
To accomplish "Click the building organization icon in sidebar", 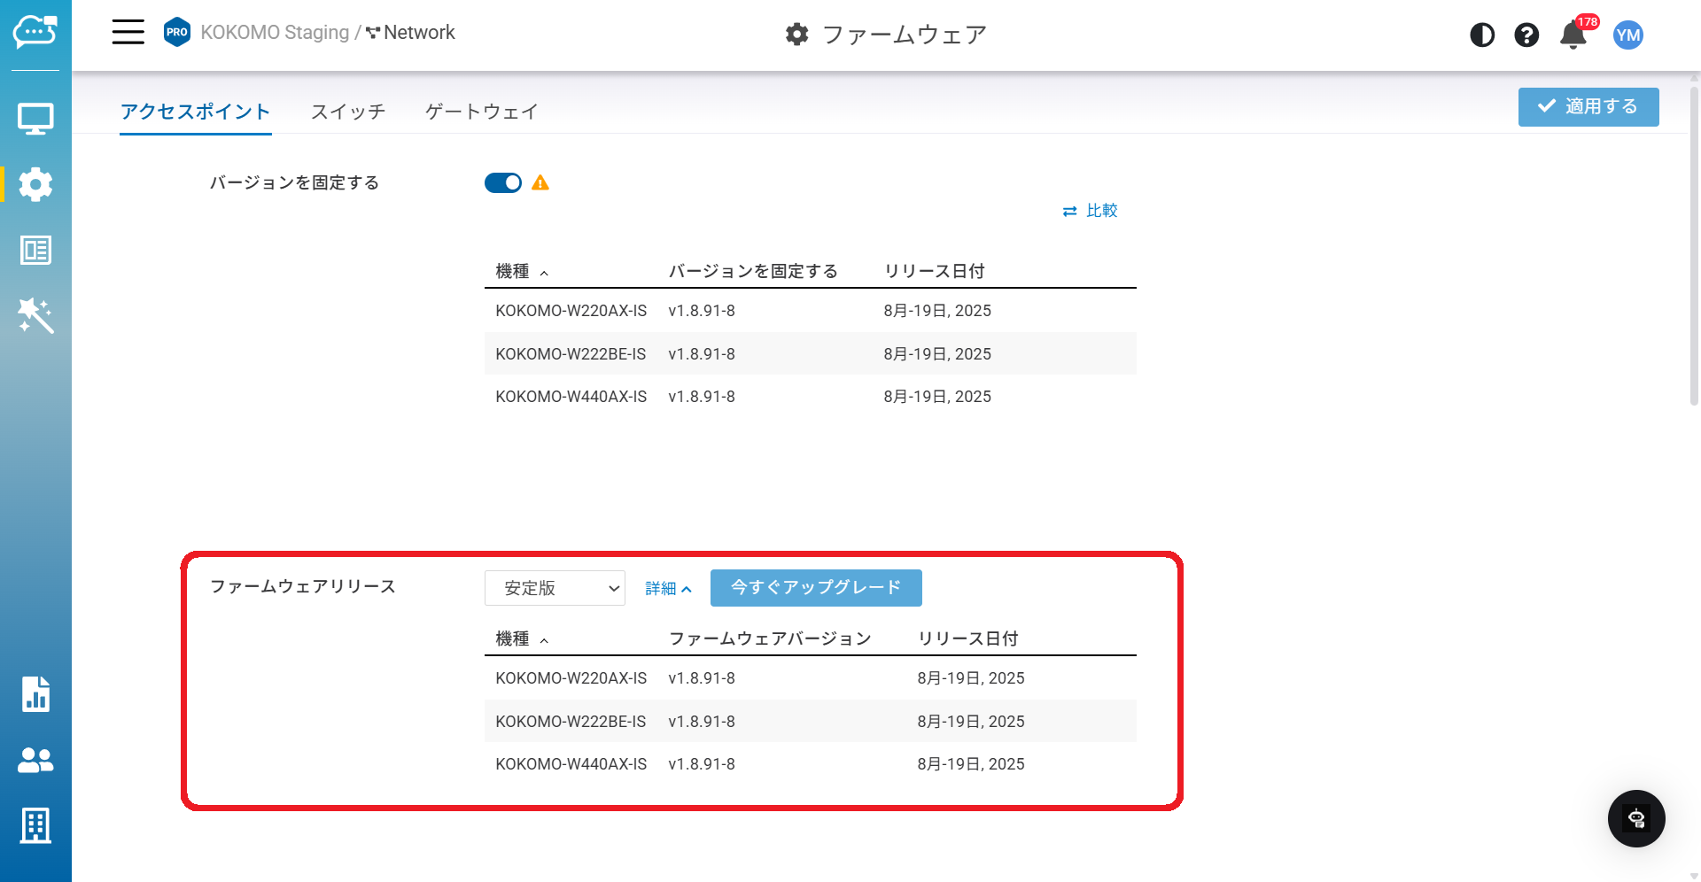I will (35, 825).
